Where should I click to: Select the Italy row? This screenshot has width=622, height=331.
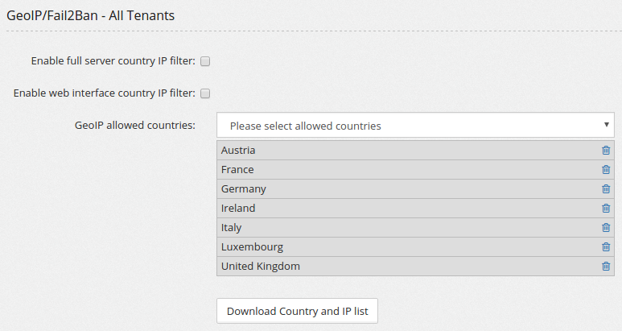(x=415, y=227)
